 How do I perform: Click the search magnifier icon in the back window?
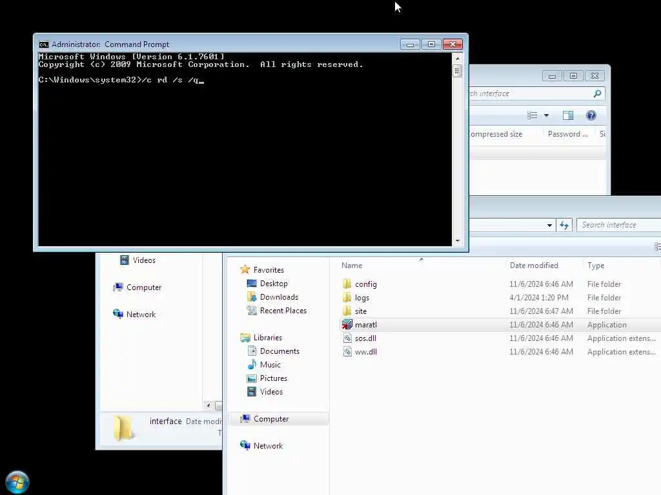pos(597,93)
